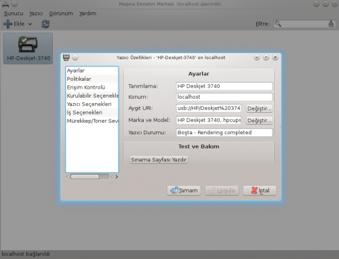This screenshot has height=259, width=339.
Task: Click the 'localhost bağlanıldı' status bar text
Action: [26, 254]
